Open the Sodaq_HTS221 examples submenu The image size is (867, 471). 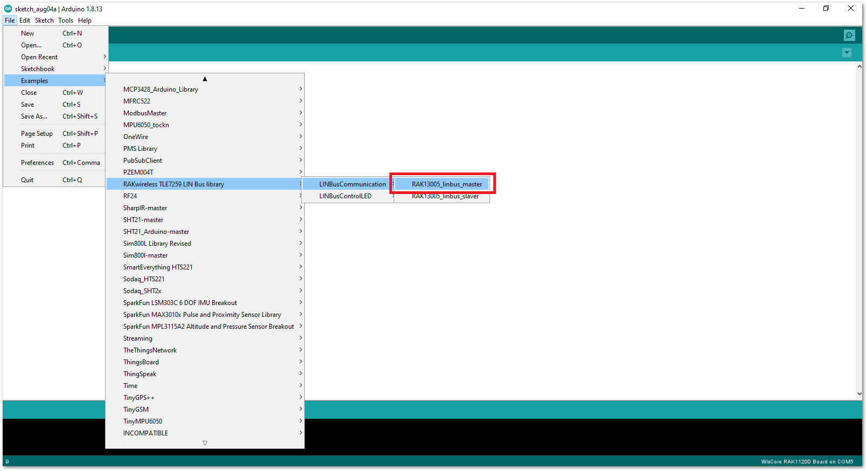[x=205, y=279]
